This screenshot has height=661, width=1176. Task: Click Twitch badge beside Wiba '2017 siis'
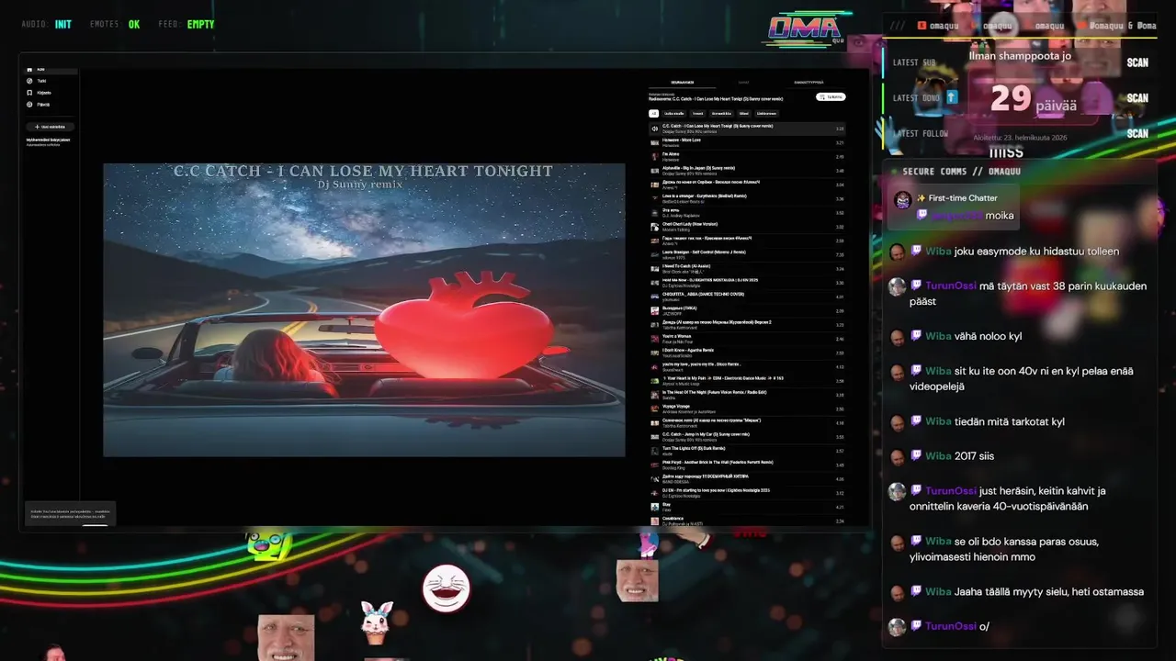pyautogui.click(x=916, y=456)
